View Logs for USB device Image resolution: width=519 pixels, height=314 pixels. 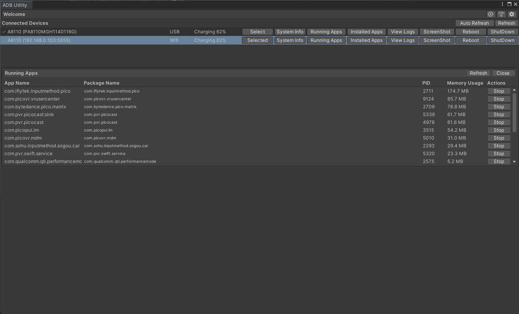(403, 32)
